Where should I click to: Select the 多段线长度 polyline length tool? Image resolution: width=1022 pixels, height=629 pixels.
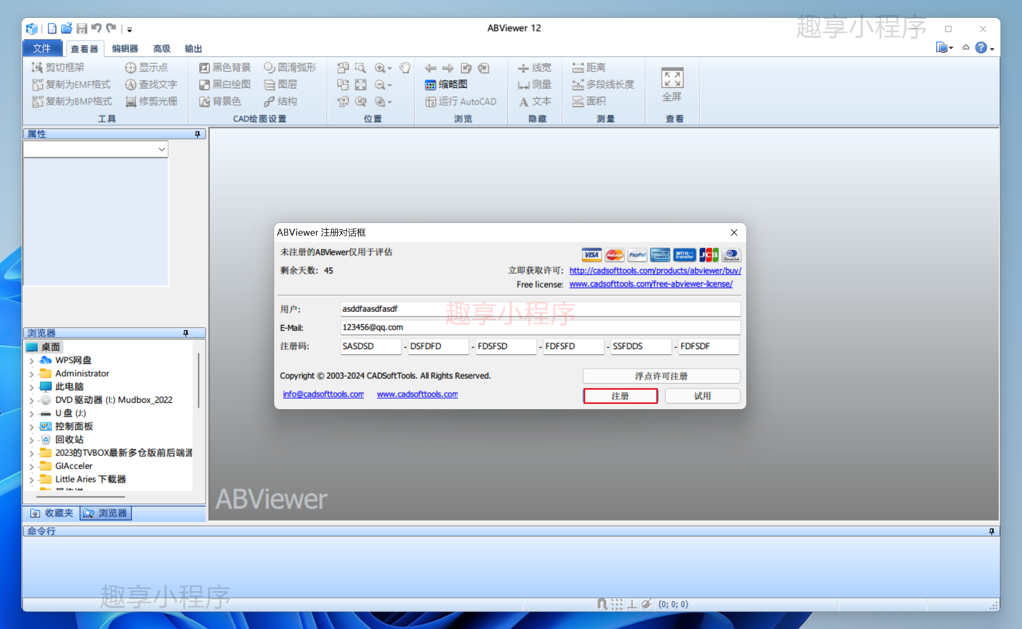603,84
